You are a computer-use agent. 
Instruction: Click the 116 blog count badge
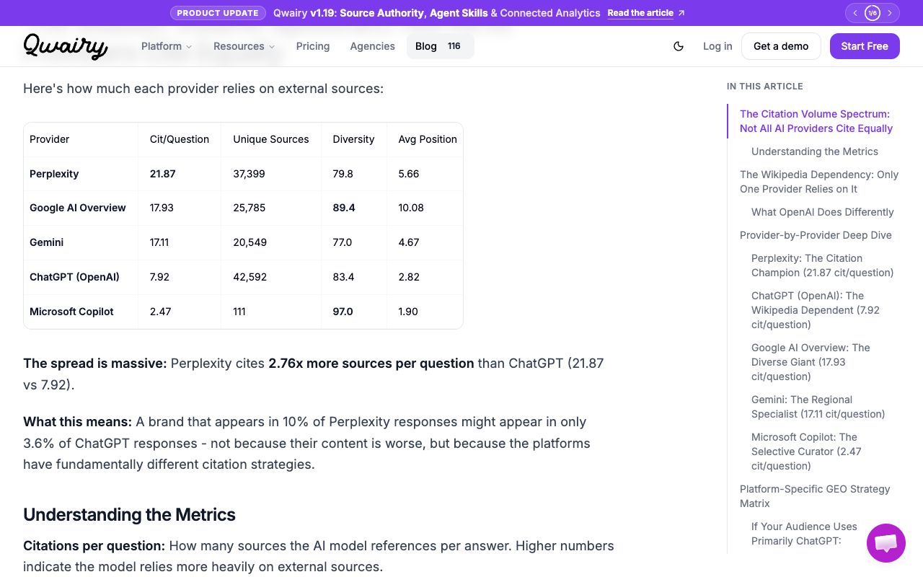coord(454,46)
